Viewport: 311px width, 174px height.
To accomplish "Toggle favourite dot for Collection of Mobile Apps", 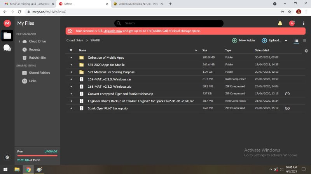I will [x=71, y=58].
